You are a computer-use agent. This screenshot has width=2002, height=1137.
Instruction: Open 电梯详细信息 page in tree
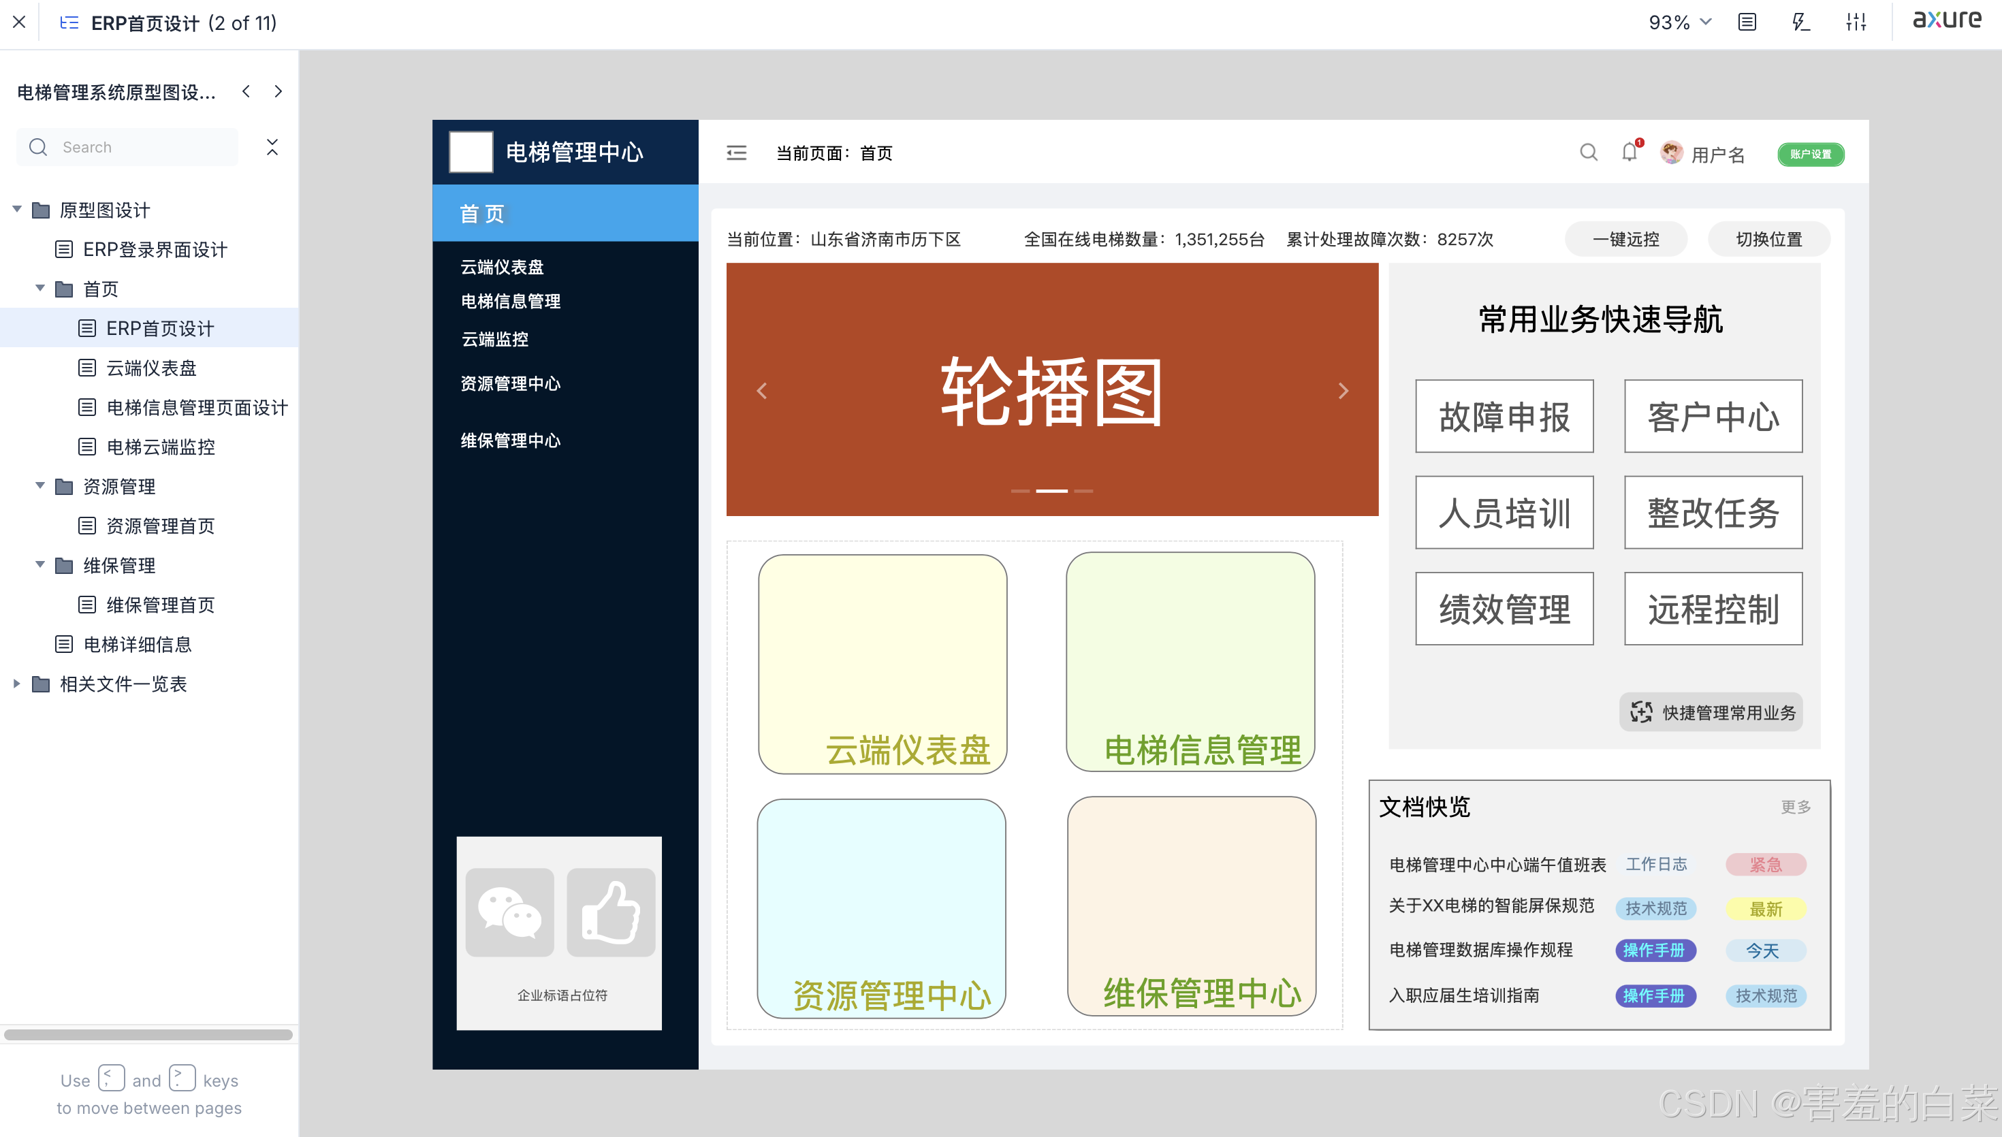pos(138,644)
